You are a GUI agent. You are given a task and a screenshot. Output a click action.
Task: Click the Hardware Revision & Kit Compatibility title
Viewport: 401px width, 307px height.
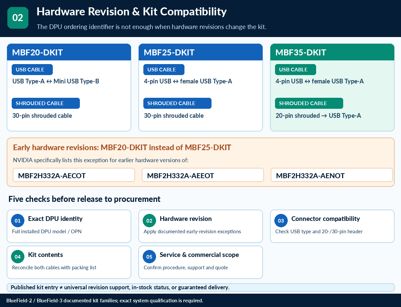point(132,11)
